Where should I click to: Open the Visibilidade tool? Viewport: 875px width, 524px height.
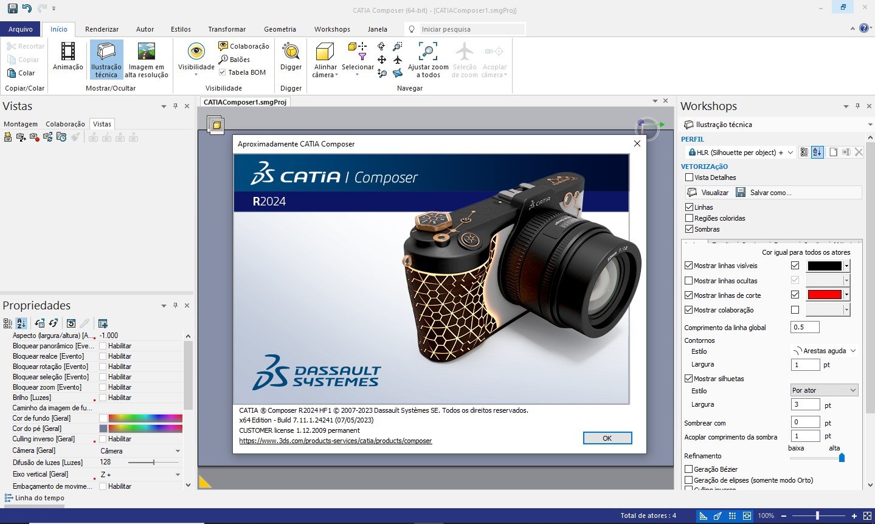[196, 59]
